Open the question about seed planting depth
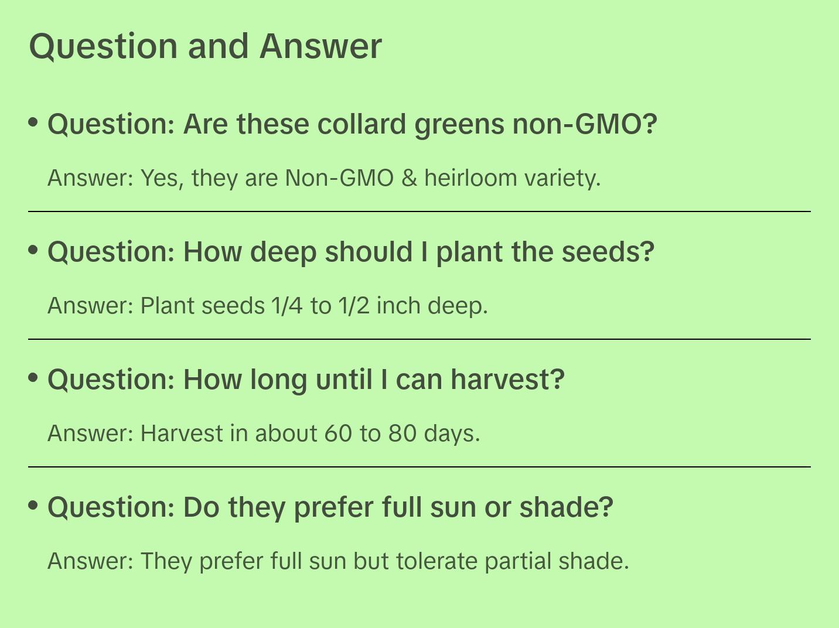This screenshot has height=628, width=839. pyautogui.click(x=350, y=252)
